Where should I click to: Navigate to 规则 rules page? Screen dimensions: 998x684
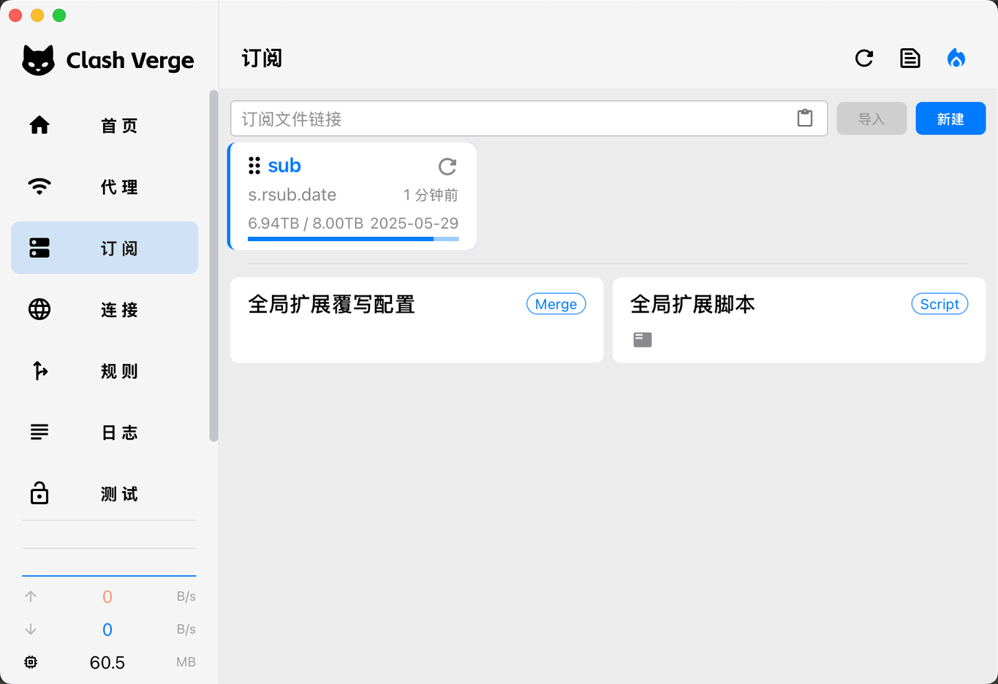(x=105, y=371)
